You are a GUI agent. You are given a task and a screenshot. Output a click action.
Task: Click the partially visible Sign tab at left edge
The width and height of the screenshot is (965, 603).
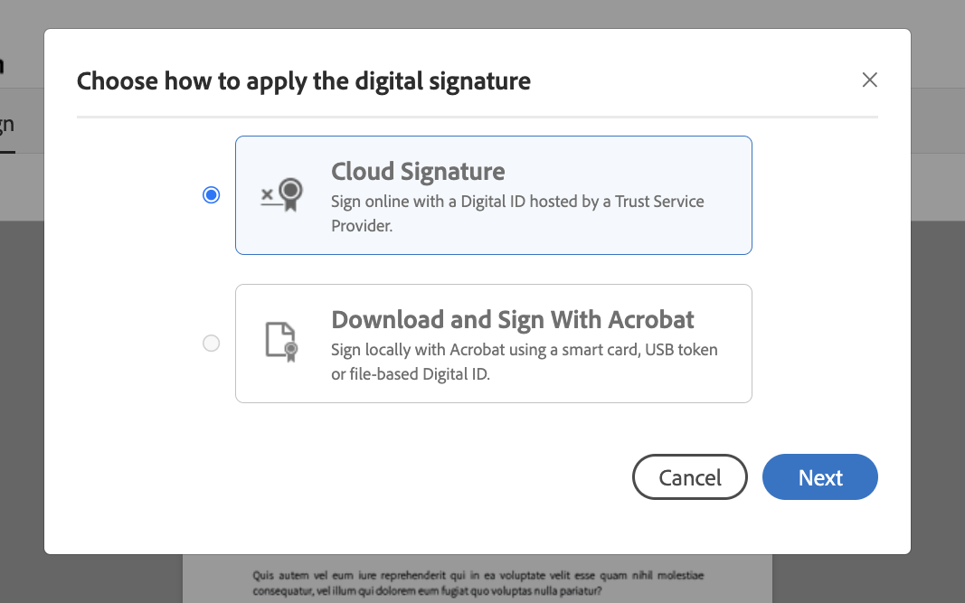point(7,125)
